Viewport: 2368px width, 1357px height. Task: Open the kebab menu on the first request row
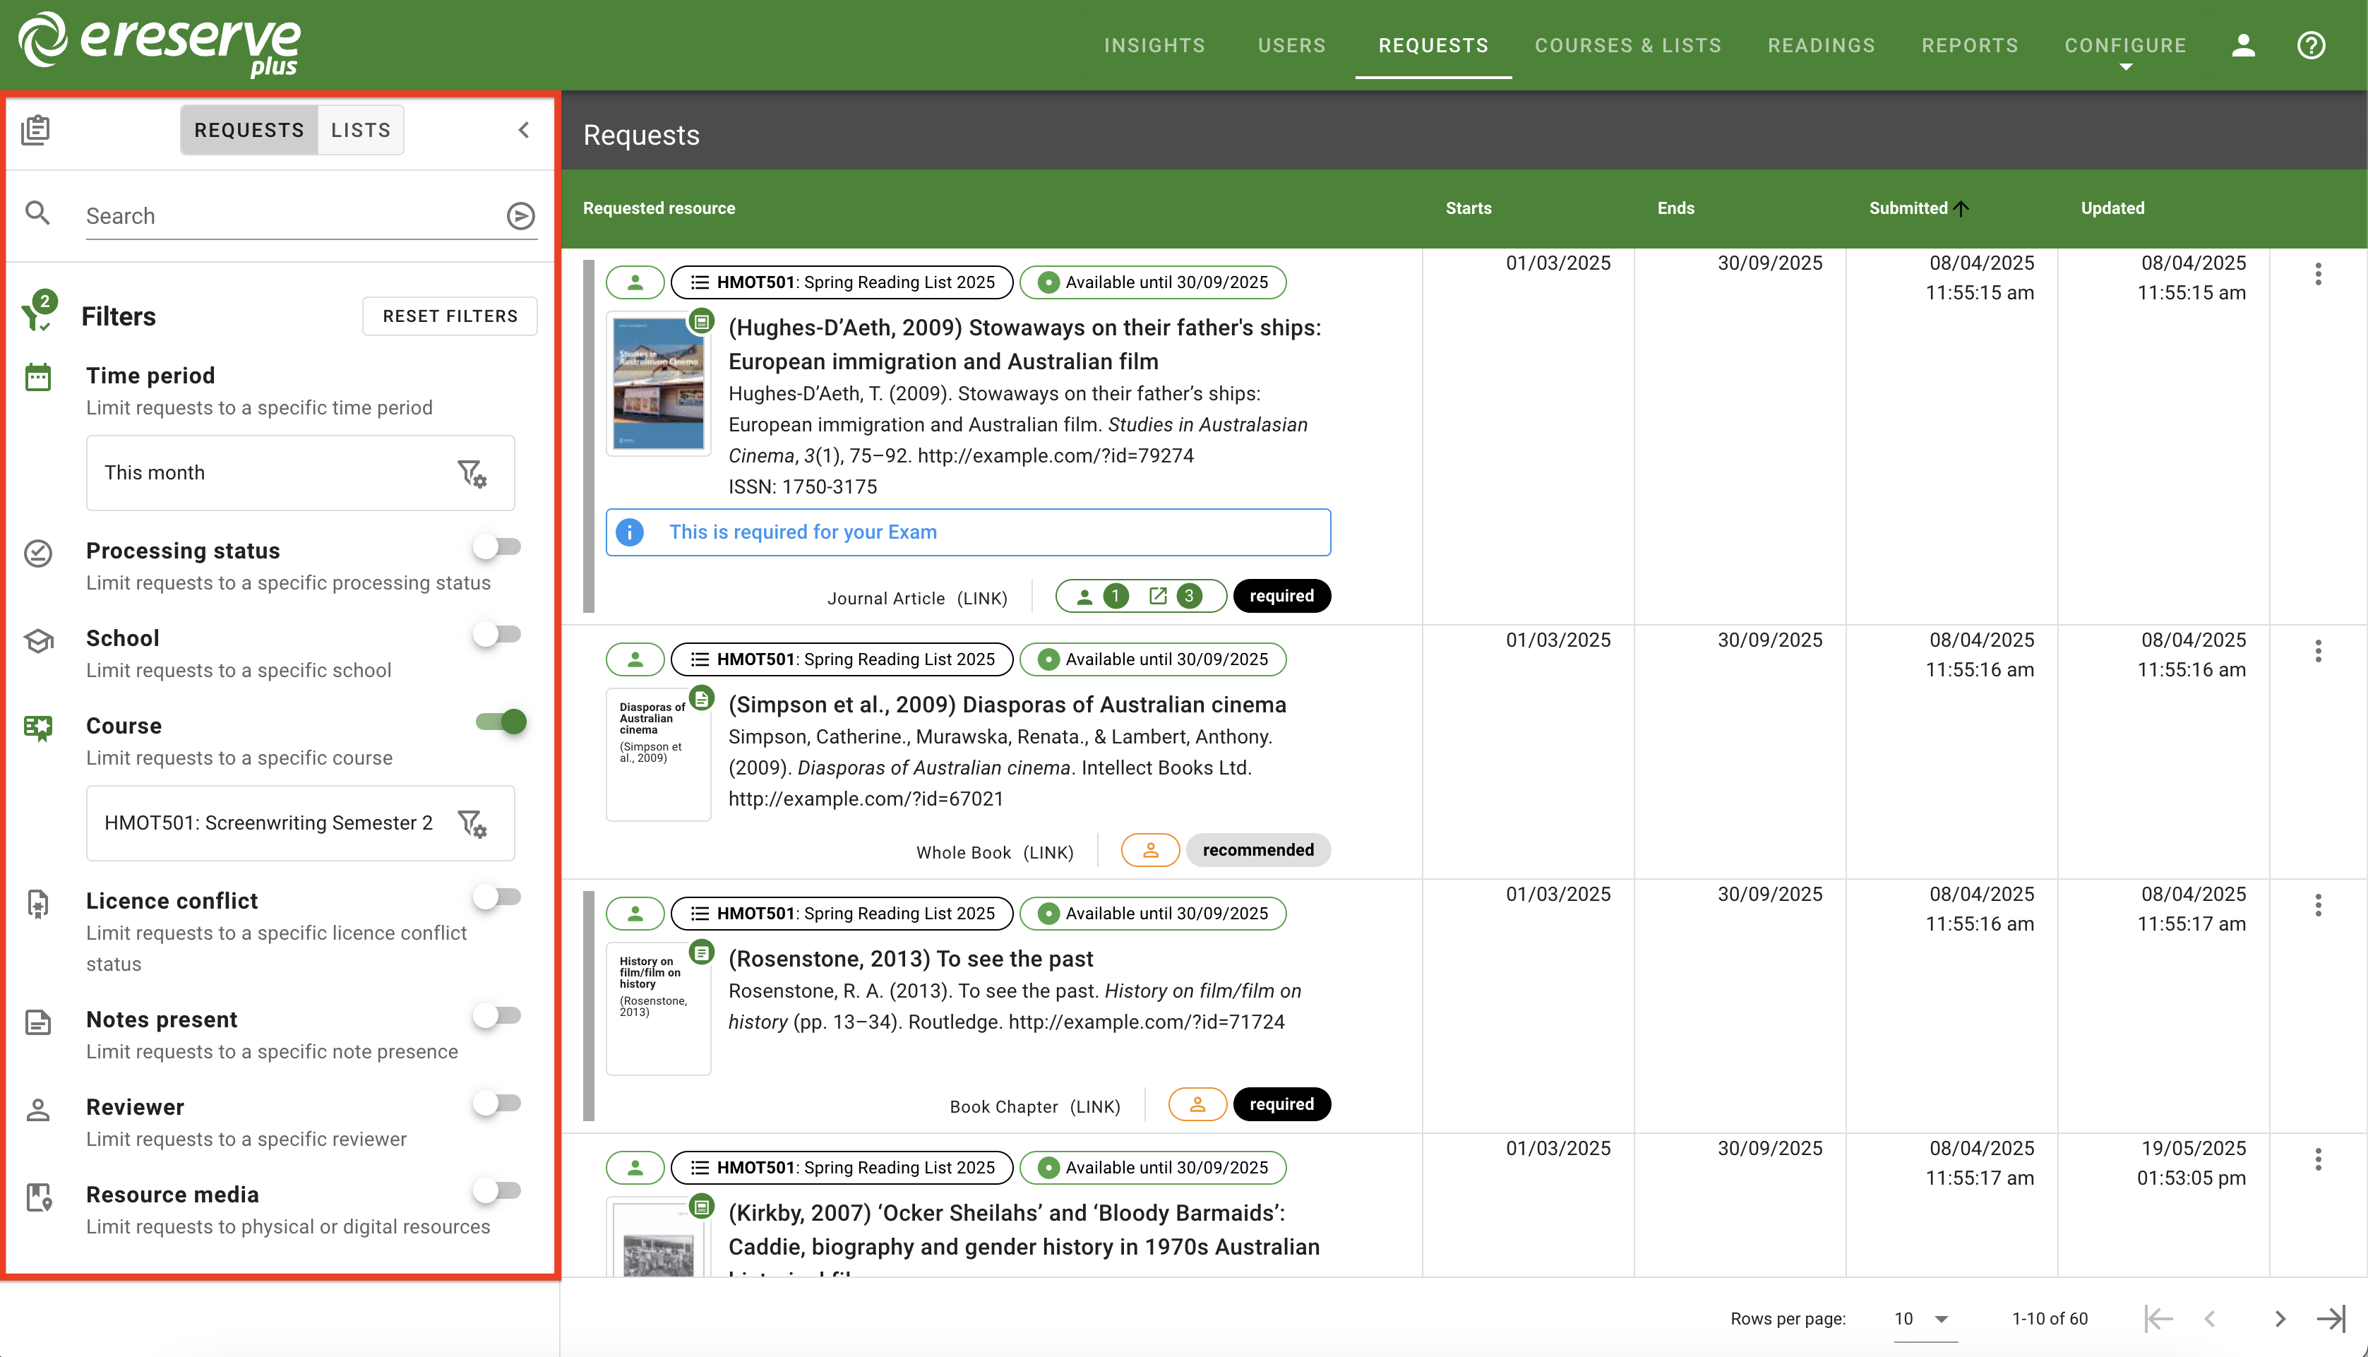pos(2318,274)
